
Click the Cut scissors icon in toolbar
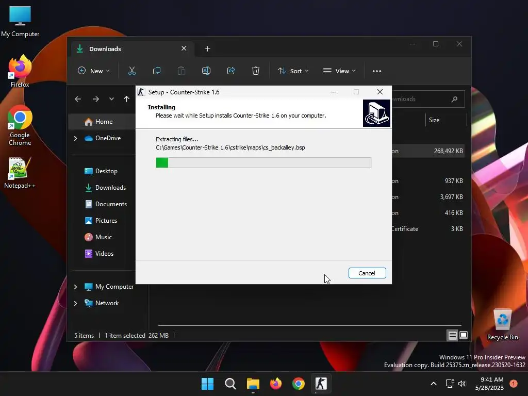pos(131,71)
